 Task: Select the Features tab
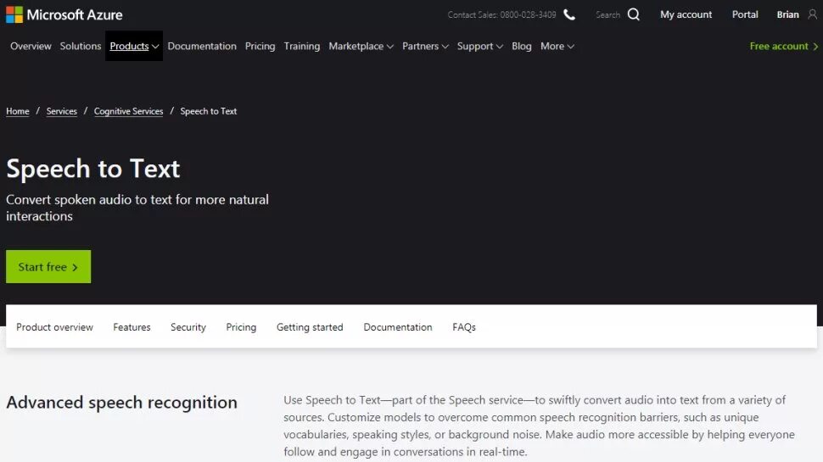pyautogui.click(x=132, y=327)
